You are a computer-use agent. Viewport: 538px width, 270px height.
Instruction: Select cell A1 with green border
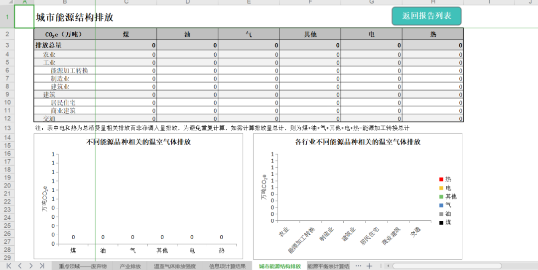(24, 16)
